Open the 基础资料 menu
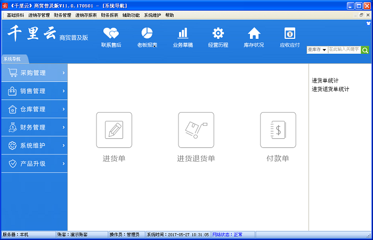The image size is (373, 240). click(x=16, y=15)
